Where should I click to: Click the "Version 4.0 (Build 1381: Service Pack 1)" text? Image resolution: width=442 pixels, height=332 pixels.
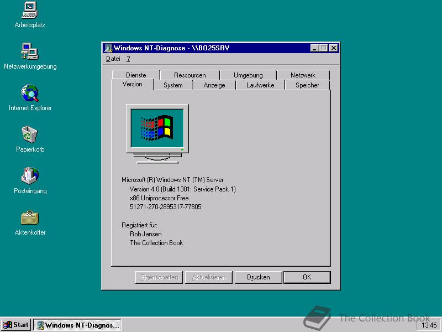coord(183,189)
